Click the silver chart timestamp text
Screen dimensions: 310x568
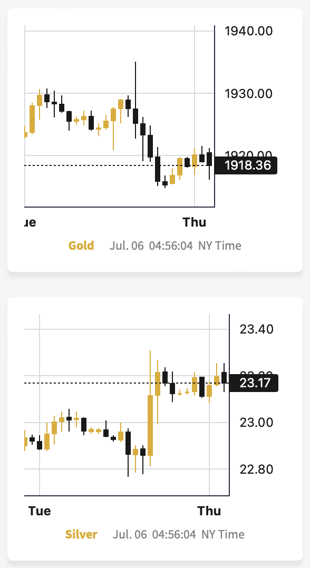178,534
